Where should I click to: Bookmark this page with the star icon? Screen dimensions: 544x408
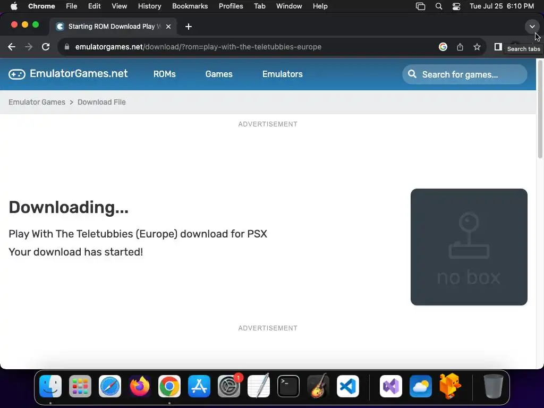tap(477, 47)
